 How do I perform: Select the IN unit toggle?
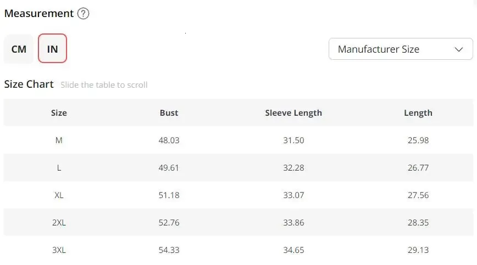pos(52,49)
